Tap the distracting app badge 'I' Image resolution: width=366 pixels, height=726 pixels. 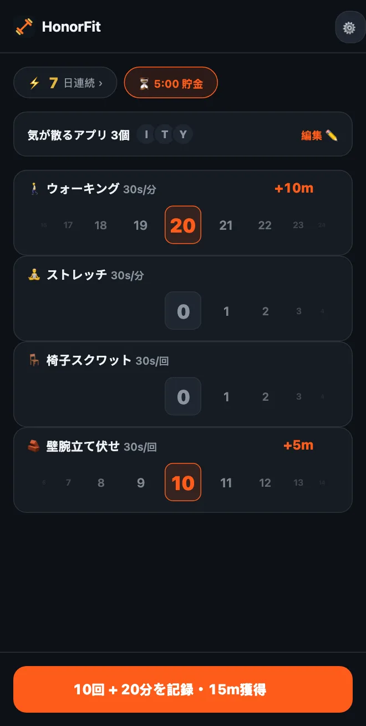tap(146, 135)
